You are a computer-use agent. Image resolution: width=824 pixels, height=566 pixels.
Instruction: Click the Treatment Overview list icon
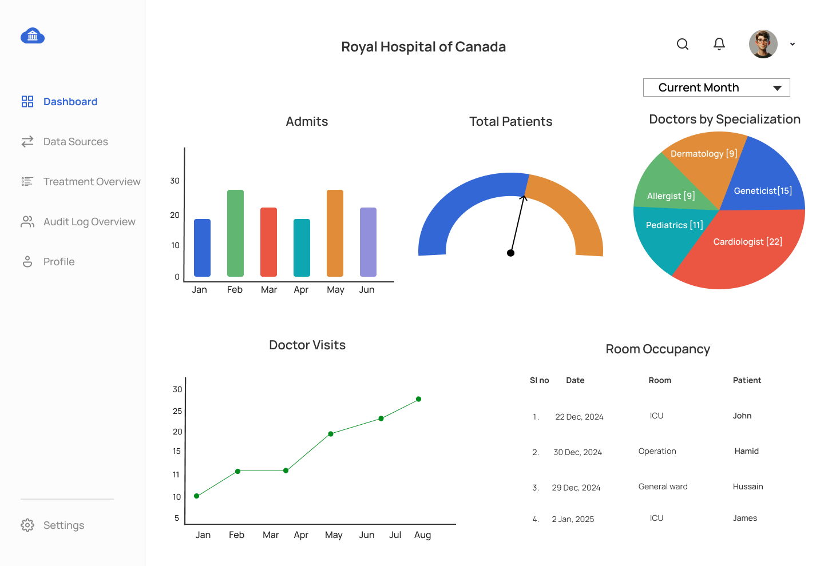click(27, 182)
